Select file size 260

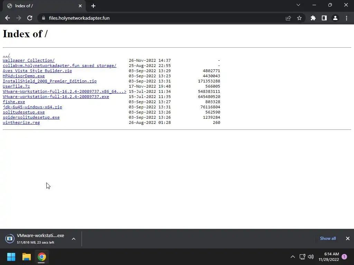216,122
